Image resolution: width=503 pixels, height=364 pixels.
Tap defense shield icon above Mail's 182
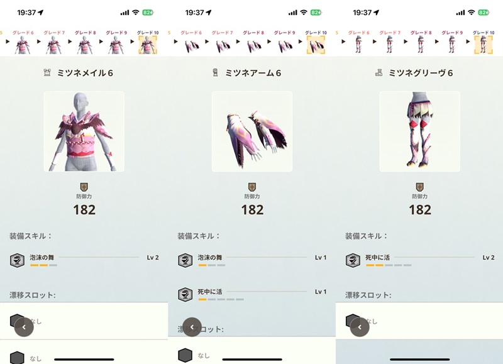click(84, 187)
